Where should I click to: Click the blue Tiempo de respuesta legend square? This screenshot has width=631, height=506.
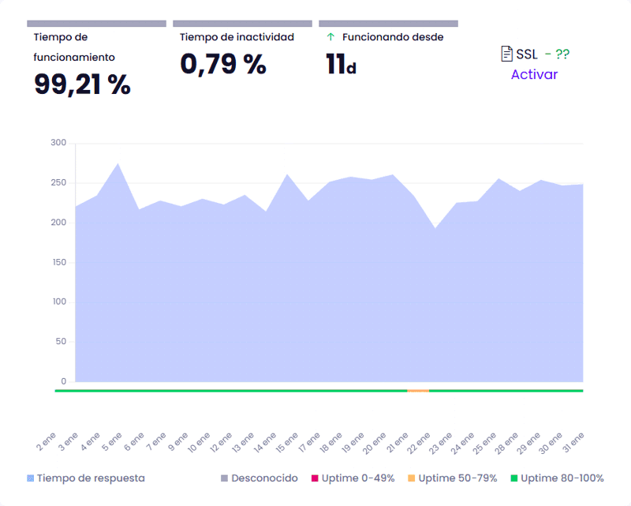31,478
